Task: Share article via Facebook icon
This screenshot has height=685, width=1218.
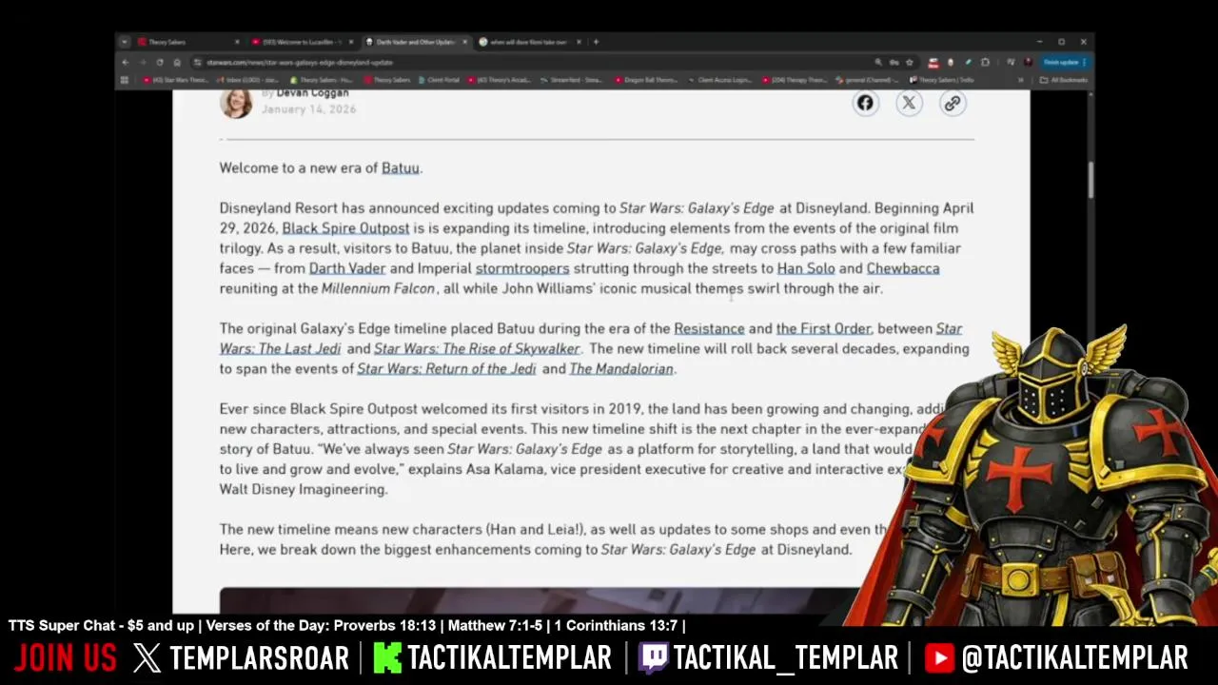Action: click(865, 103)
